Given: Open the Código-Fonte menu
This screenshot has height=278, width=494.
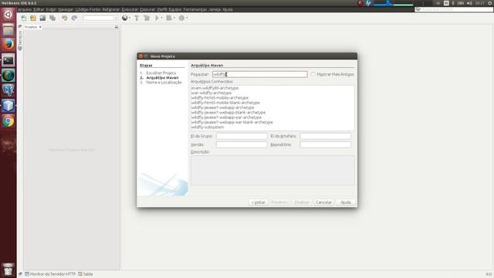Looking at the screenshot, I should pyautogui.click(x=88, y=9).
